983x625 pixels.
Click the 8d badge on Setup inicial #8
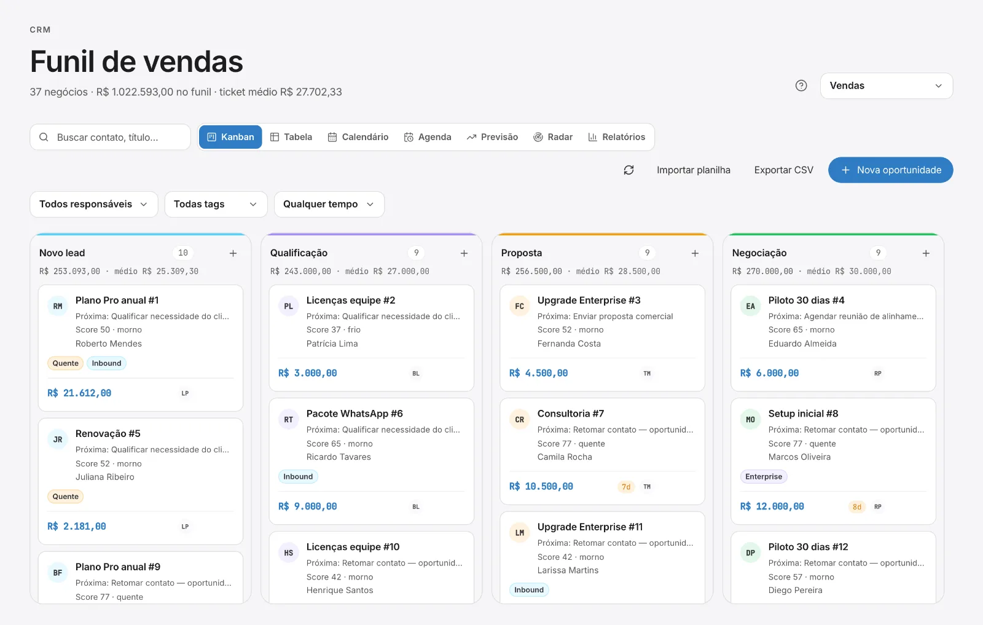857,507
